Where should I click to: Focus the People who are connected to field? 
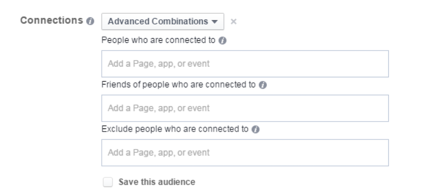[245, 64]
